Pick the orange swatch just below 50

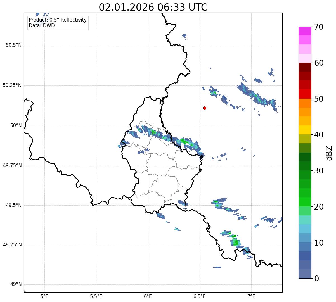pyautogui.click(x=305, y=103)
